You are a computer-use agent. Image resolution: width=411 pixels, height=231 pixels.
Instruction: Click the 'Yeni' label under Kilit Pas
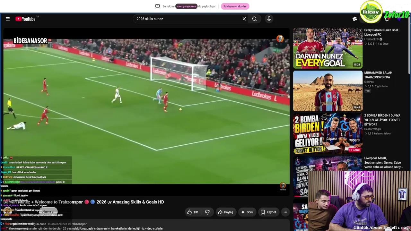click(368, 91)
